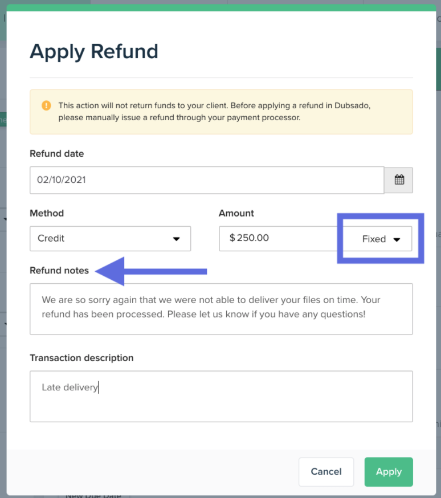Click Cancel to dismiss the refund dialog

click(326, 472)
